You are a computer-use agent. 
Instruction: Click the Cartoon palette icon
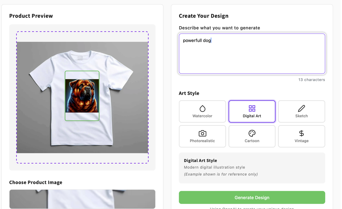coord(252,133)
